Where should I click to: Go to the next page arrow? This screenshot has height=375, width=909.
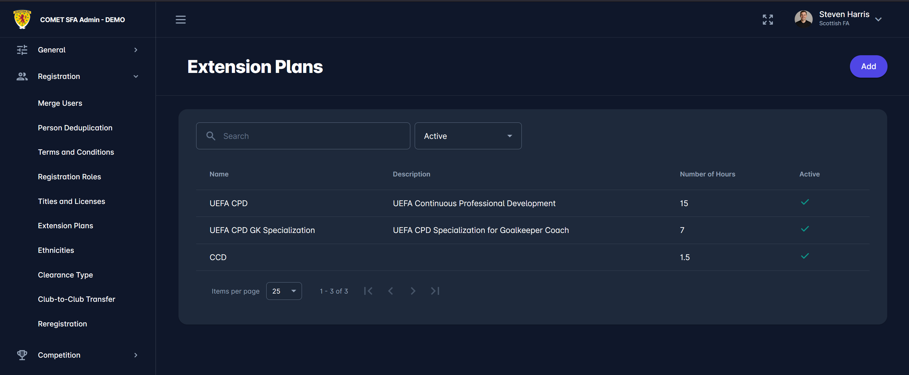coord(413,291)
